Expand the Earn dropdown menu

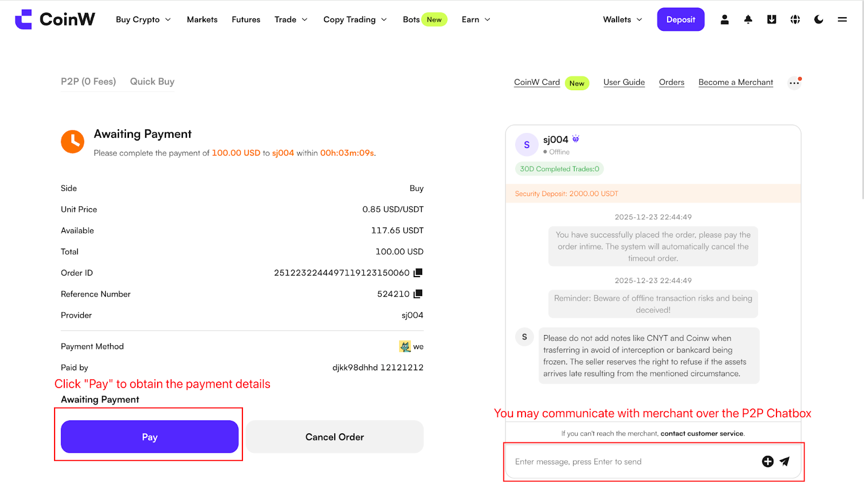(x=476, y=19)
